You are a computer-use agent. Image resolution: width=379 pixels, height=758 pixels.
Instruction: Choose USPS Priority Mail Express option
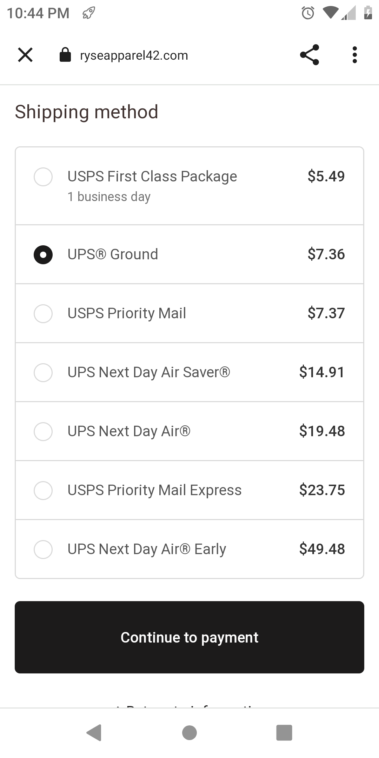(x=43, y=490)
